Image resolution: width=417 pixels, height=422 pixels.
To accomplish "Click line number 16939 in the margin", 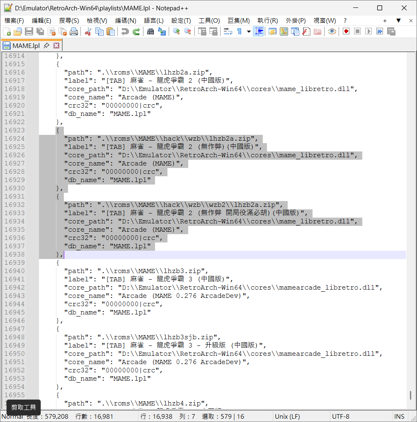I will (x=15, y=263).
